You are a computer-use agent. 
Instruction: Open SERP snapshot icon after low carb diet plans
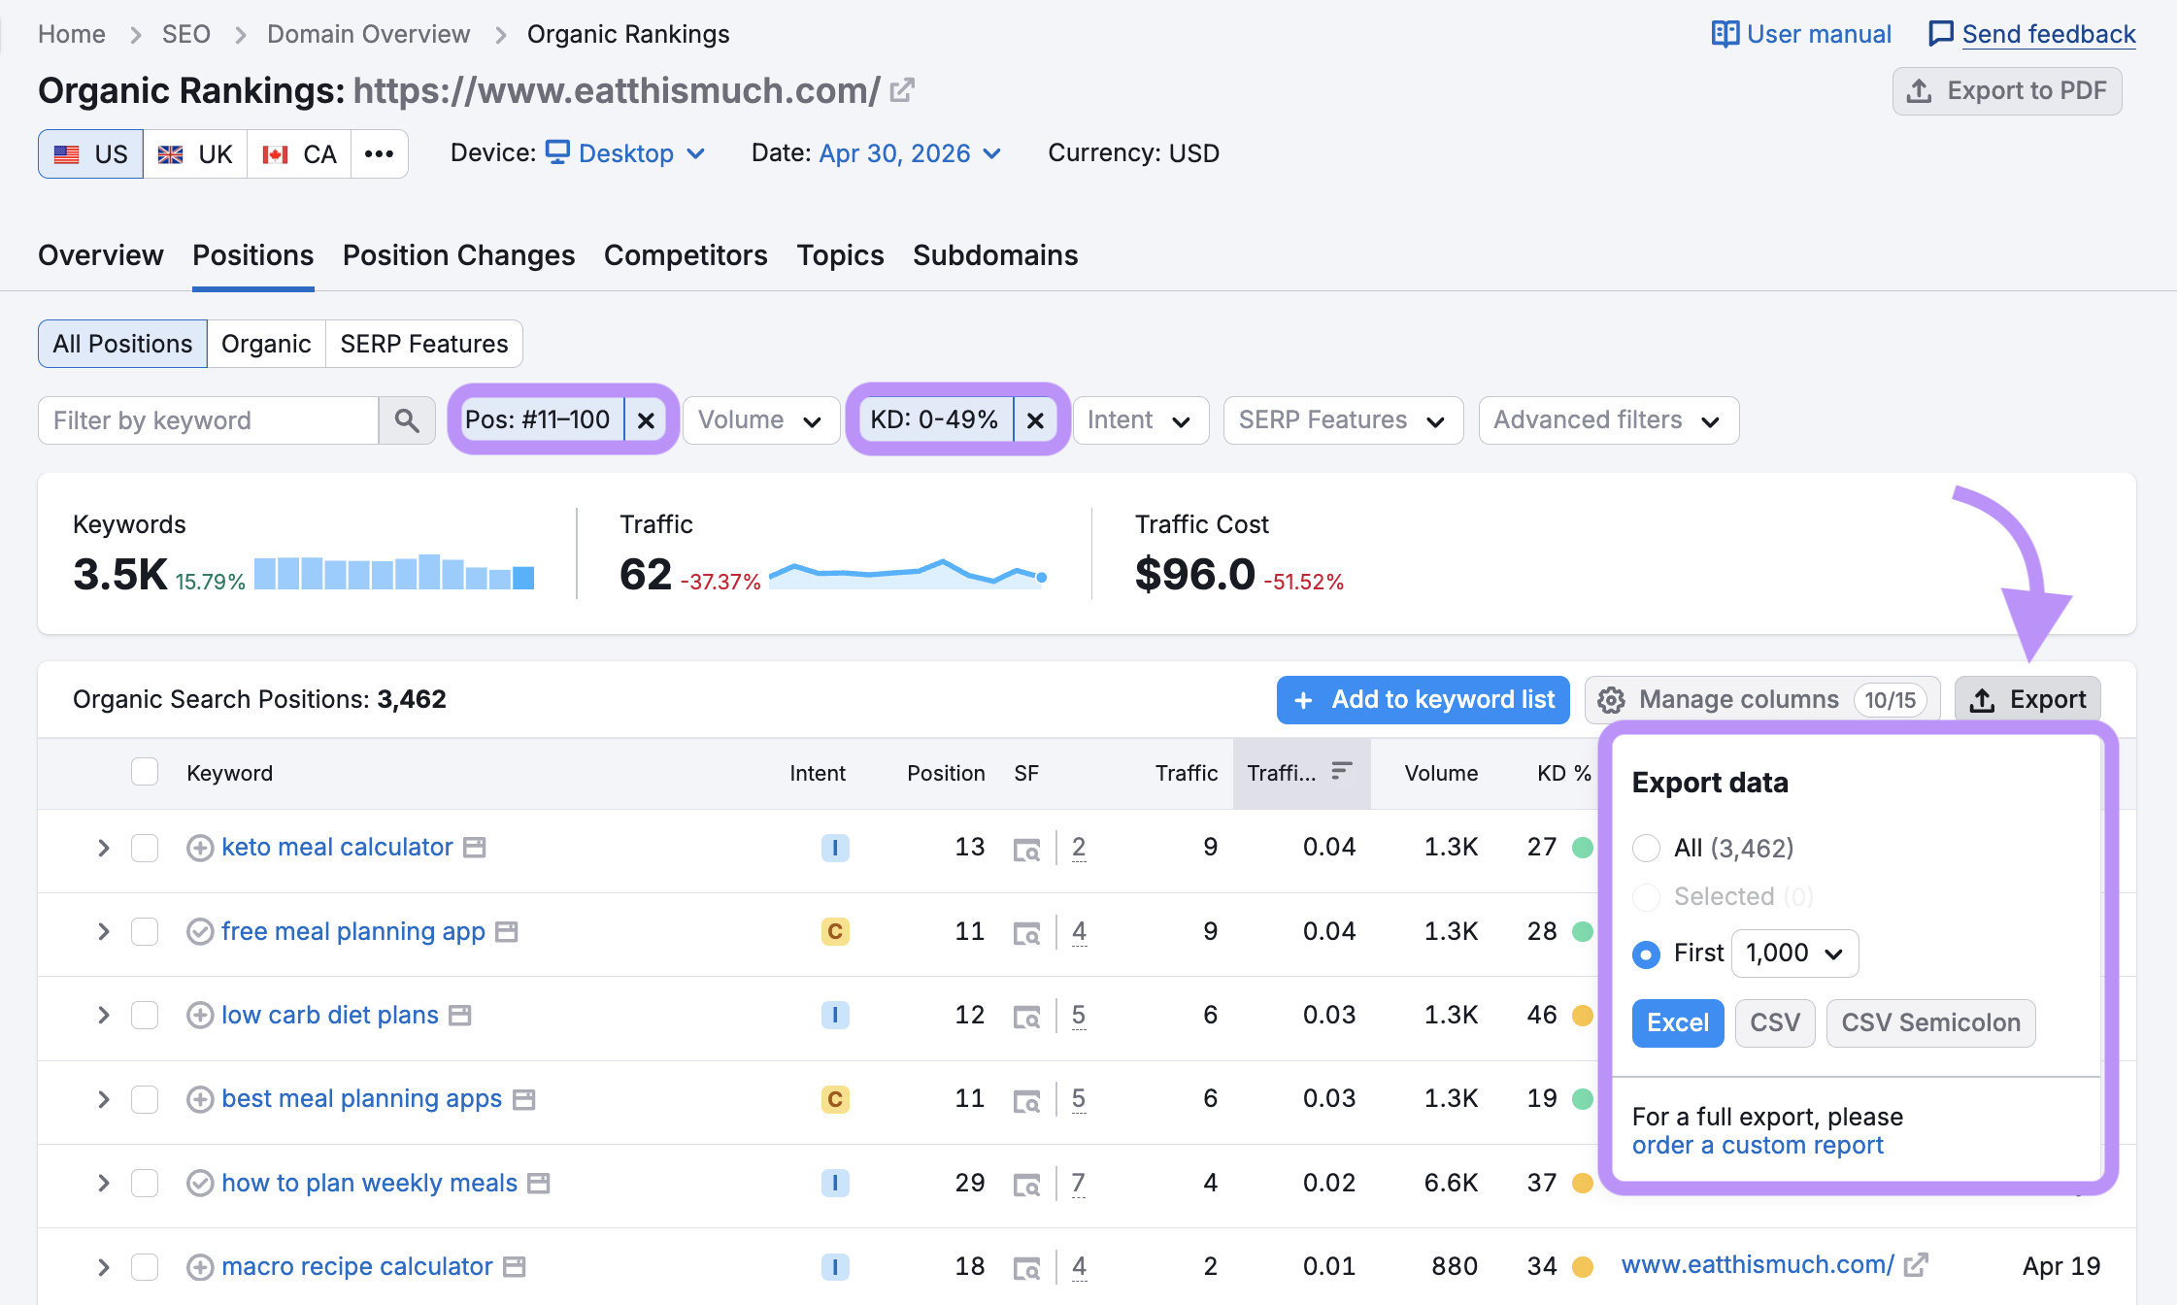pyautogui.click(x=460, y=1016)
